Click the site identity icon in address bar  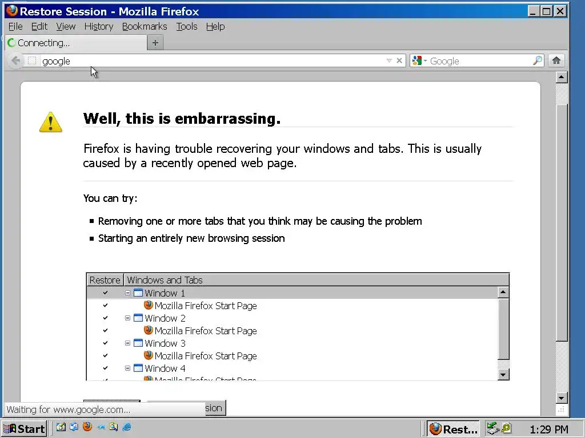click(32, 60)
